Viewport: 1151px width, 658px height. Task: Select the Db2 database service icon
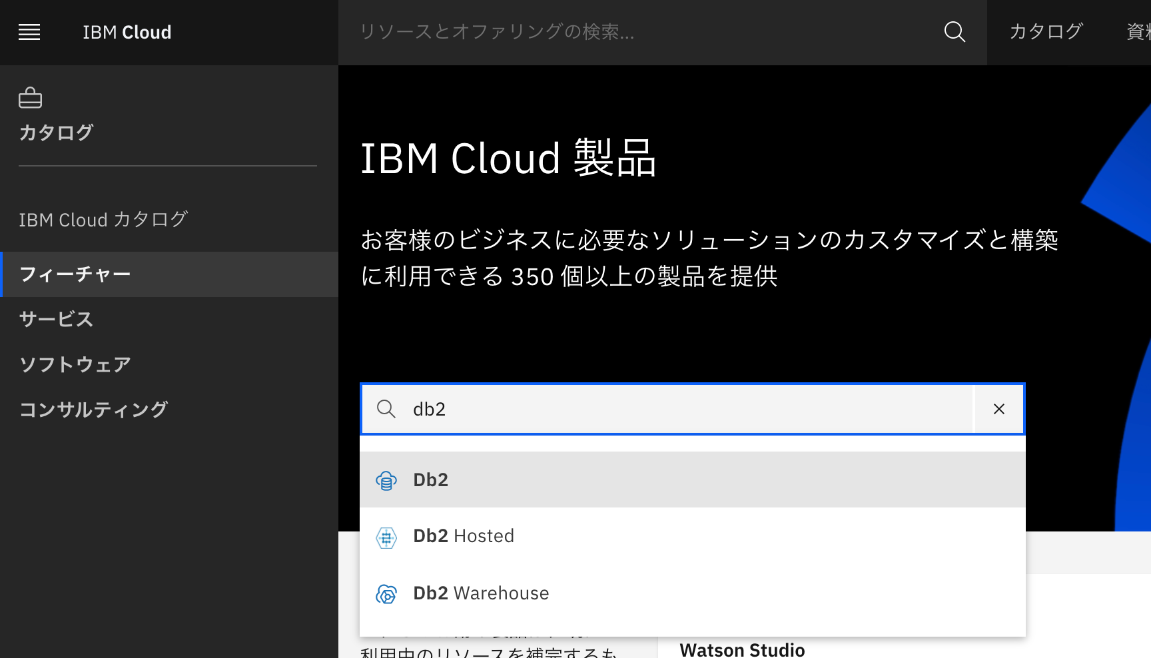(x=386, y=480)
